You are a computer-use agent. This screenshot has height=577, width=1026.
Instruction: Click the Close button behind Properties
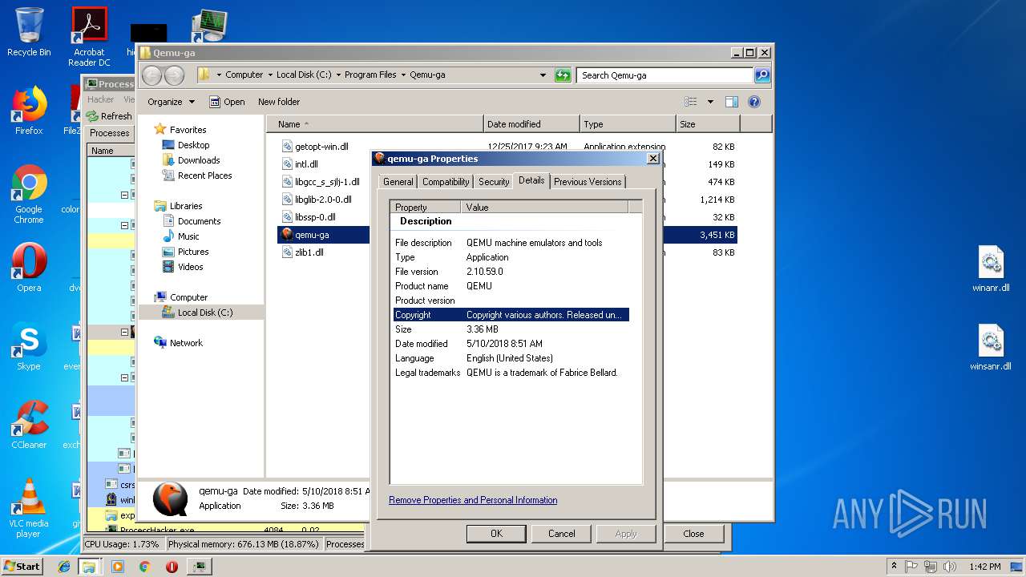pyautogui.click(x=693, y=534)
